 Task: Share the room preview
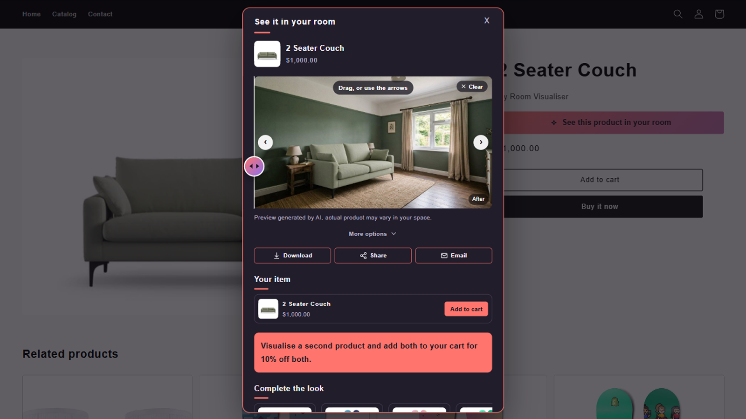point(373,256)
